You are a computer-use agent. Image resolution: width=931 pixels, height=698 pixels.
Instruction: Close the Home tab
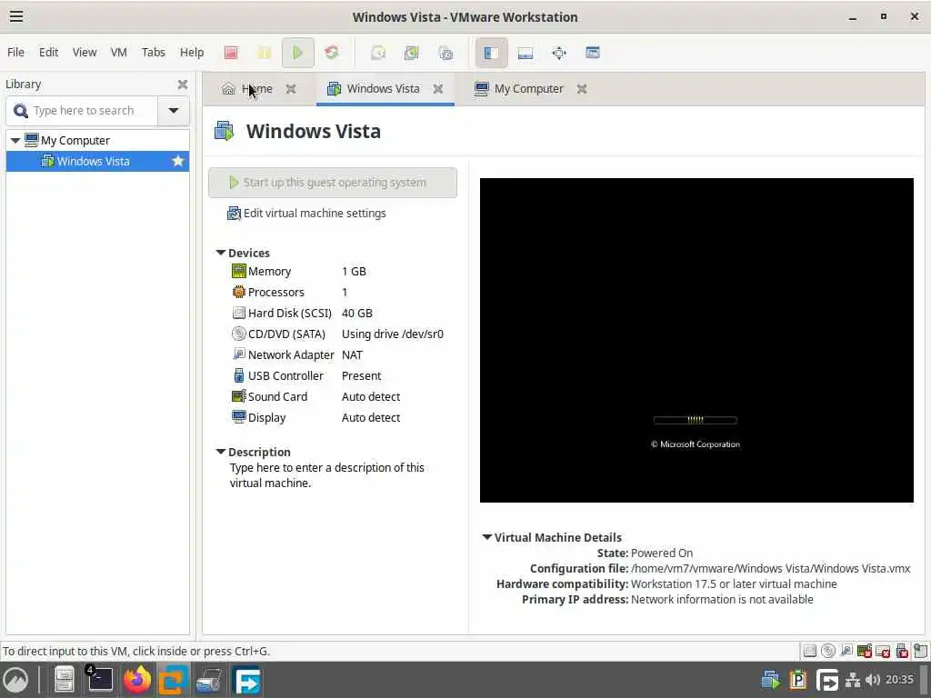(291, 88)
